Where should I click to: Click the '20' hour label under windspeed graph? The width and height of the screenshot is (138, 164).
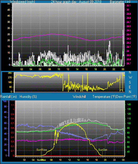[x=105, y=69]
